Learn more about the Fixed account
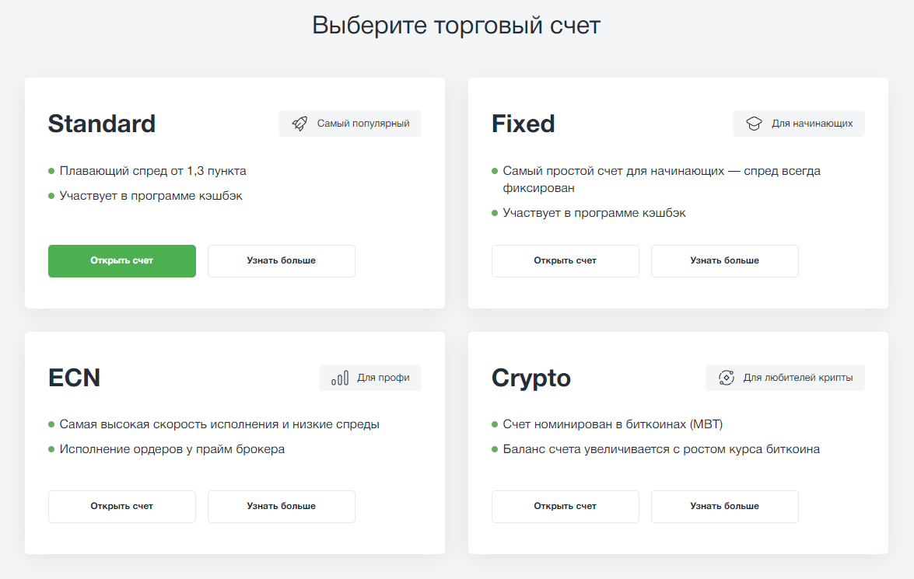The height and width of the screenshot is (579, 914). 724,261
